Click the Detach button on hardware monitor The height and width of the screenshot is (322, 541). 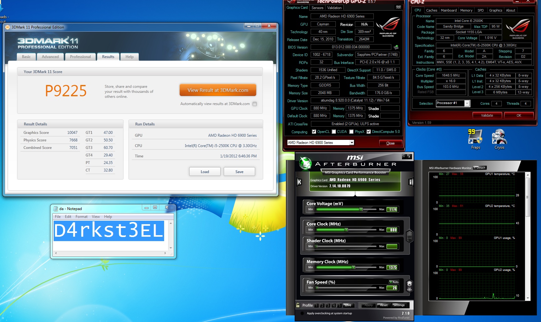479,168
